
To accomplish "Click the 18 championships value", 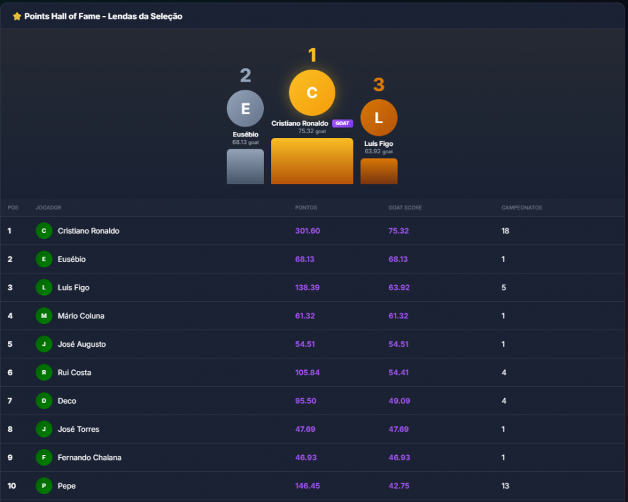I will coord(505,230).
